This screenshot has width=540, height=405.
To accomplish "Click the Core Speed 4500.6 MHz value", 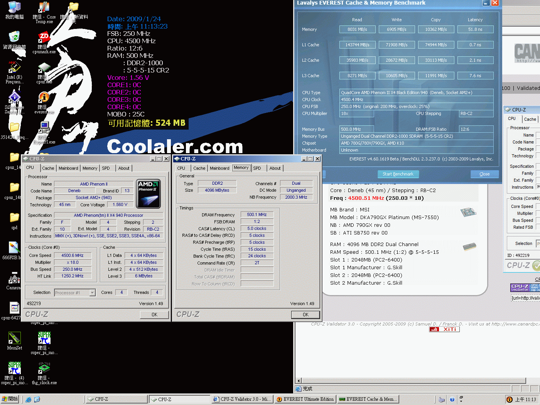I will coord(73,255).
